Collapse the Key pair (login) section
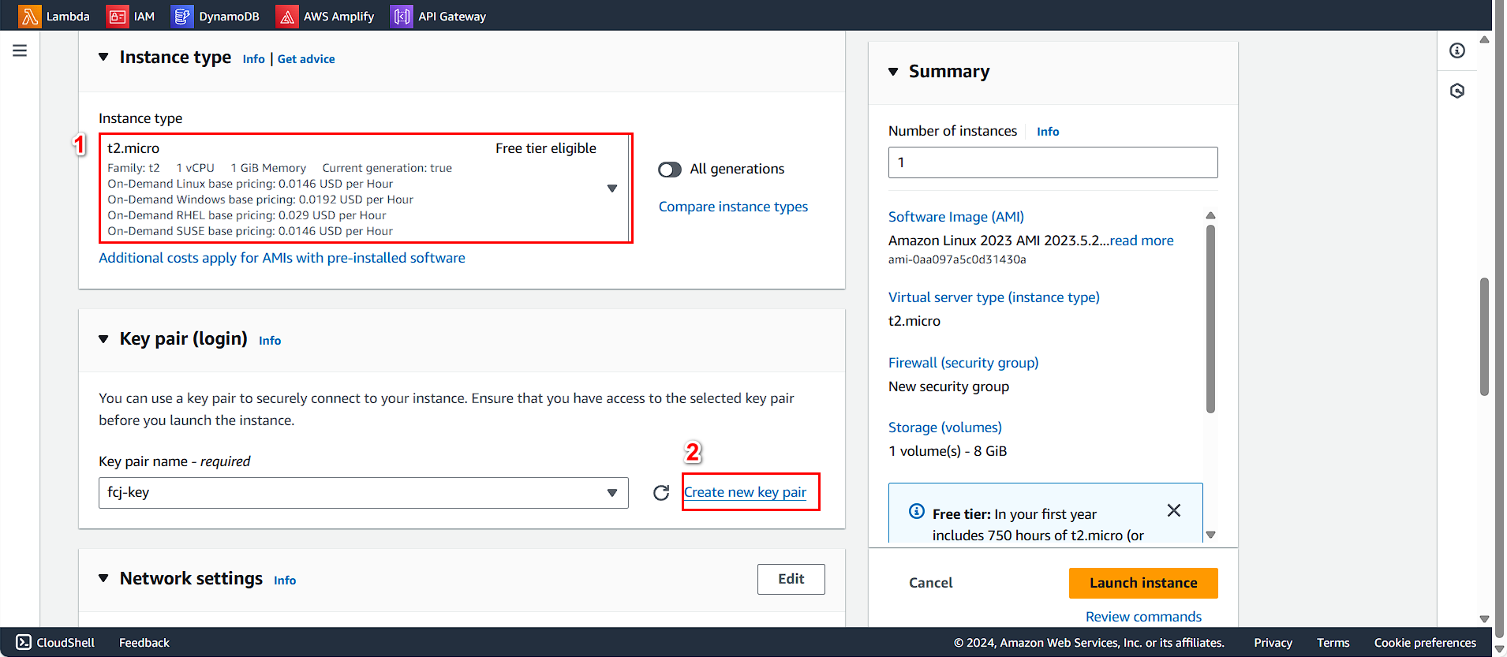This screenshot has height=657, width=1507. tap(103, 339)
